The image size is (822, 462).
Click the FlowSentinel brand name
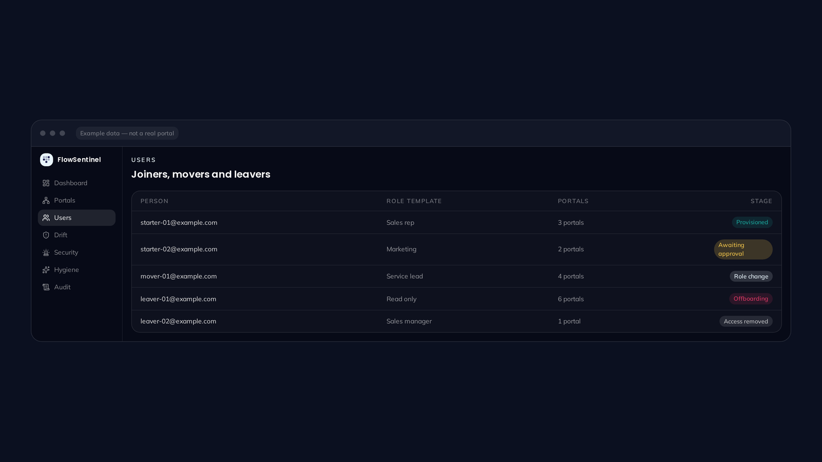pyautogui.click(x=79, y=160)
